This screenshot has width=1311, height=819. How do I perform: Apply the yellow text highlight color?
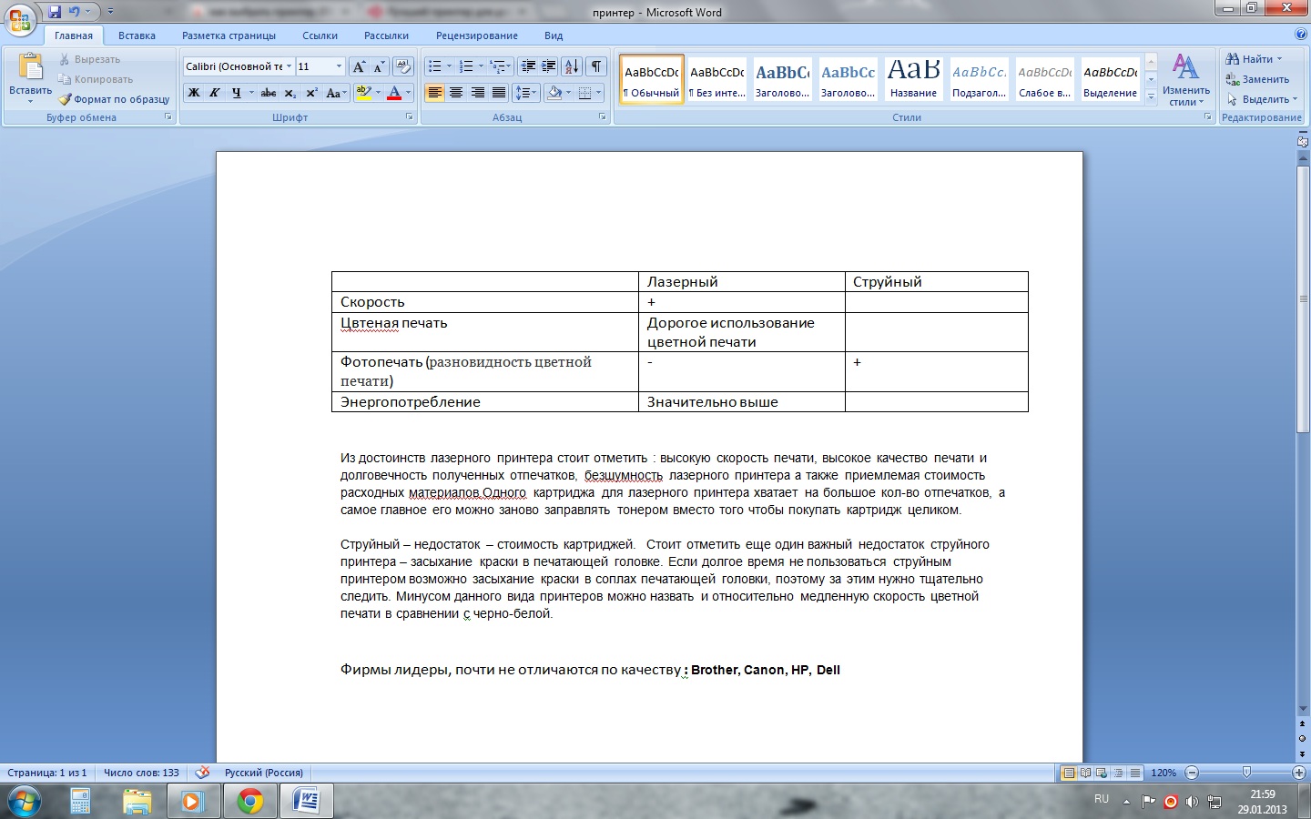pyautogui.click(x=363, y=93)
